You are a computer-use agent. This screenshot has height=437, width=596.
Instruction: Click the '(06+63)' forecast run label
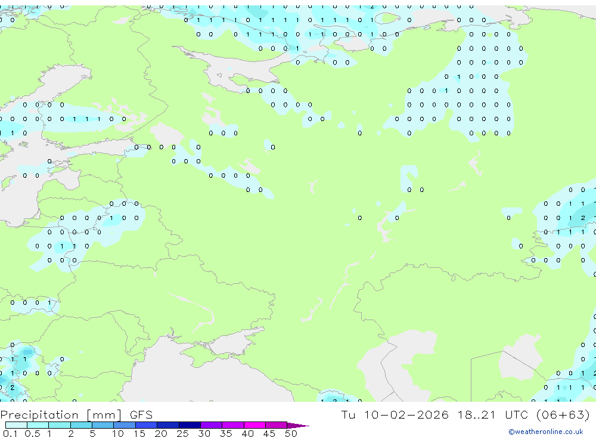(x=563, y=414)
